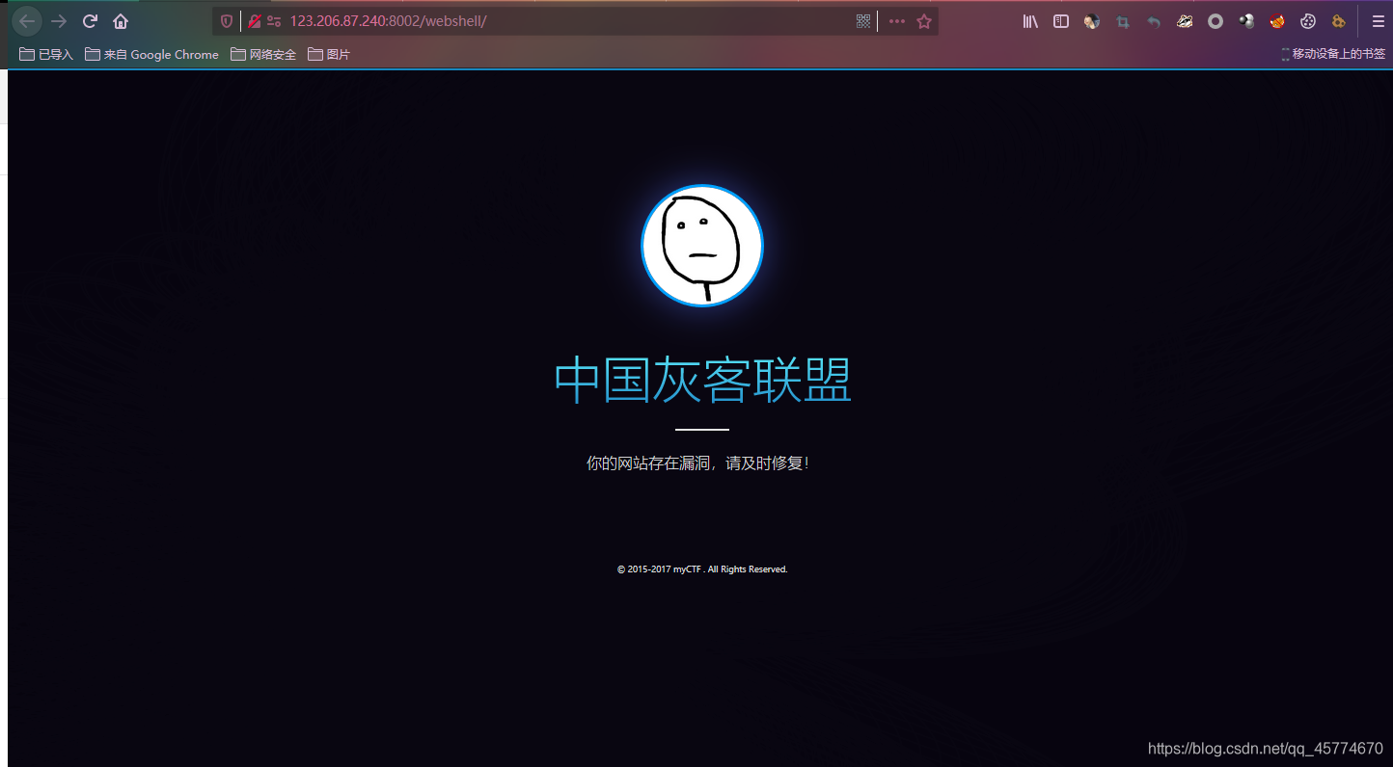This screenshot has height=767, width=1393.
Task: Open the 已导入 bookmarks folder
Action: coord(46,55)
